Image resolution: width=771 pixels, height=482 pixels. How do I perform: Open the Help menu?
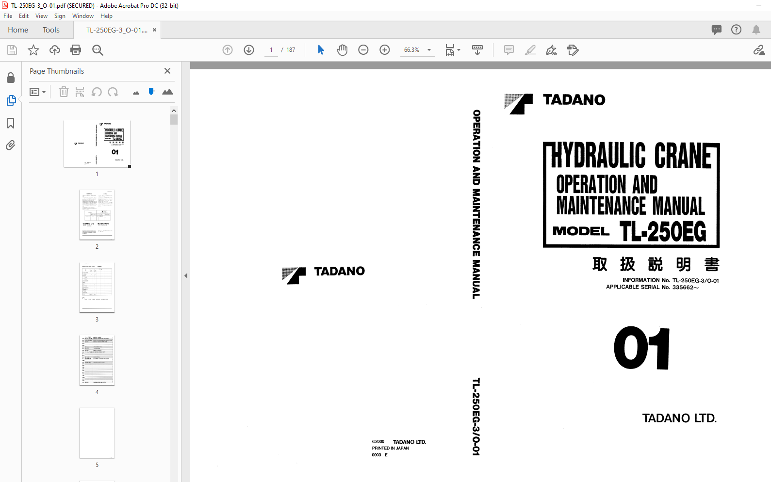tap(106, 16)
